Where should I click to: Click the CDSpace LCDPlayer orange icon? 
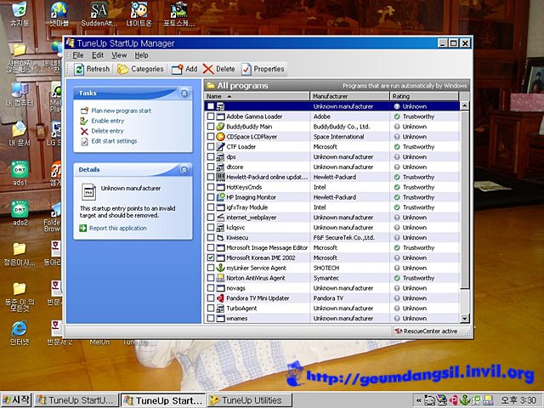tap(220, 137)
